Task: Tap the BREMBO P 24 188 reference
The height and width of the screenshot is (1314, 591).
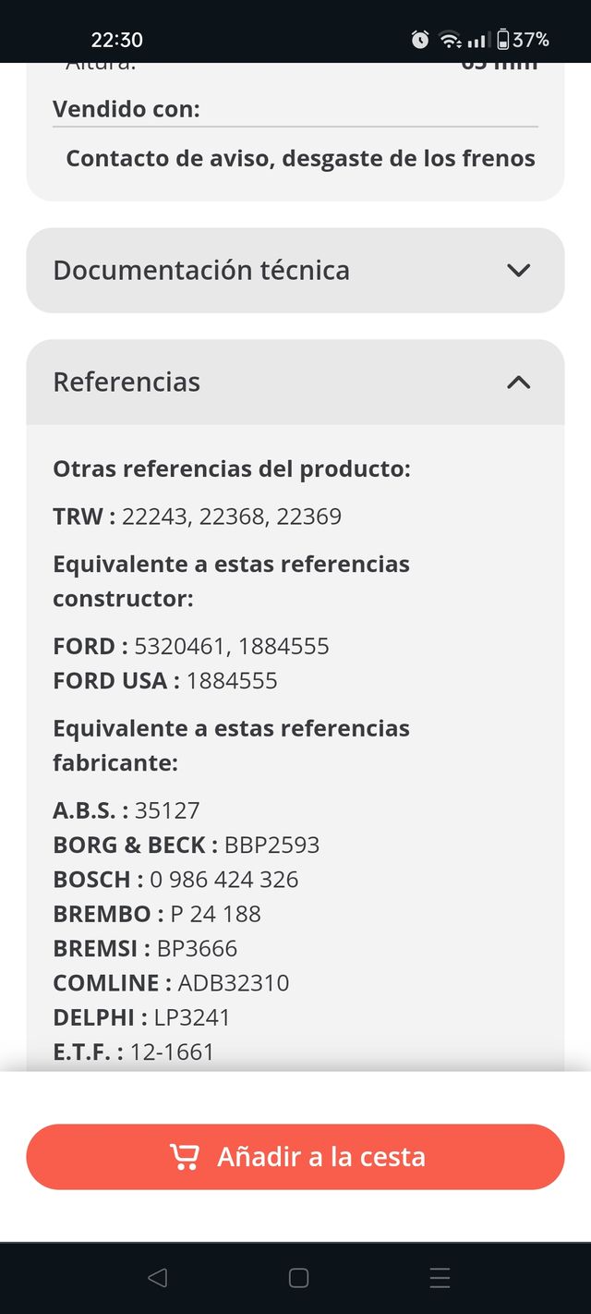Action: coord(157,914)
